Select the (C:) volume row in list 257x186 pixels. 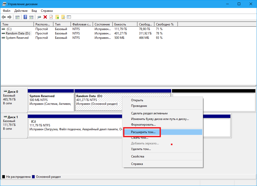89,29
